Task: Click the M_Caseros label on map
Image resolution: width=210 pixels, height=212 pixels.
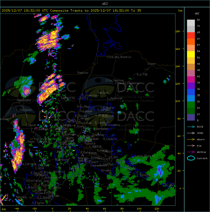Action: pos(110,139)
